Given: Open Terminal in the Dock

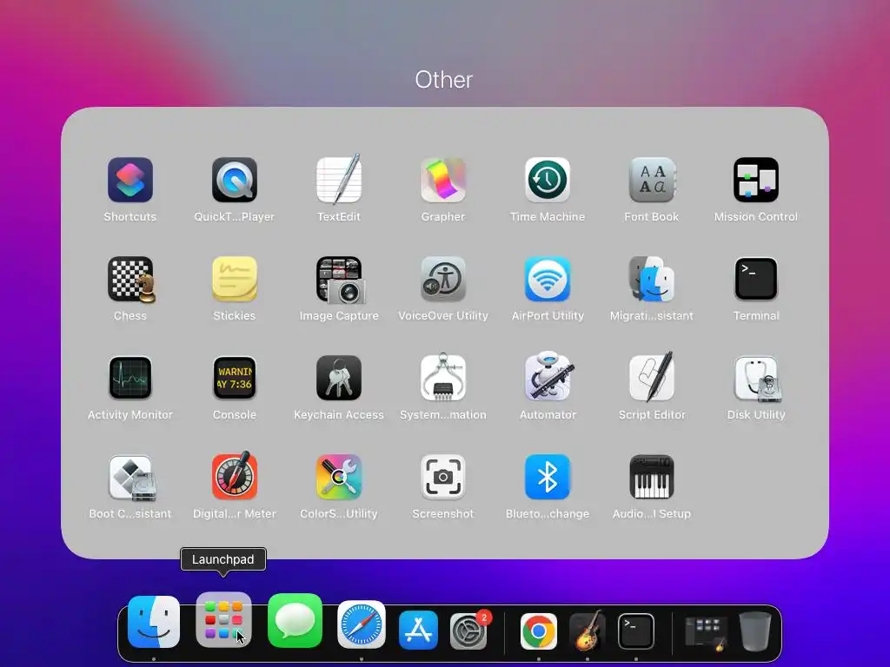Looking at the screenshot, I should pos(635,631).
